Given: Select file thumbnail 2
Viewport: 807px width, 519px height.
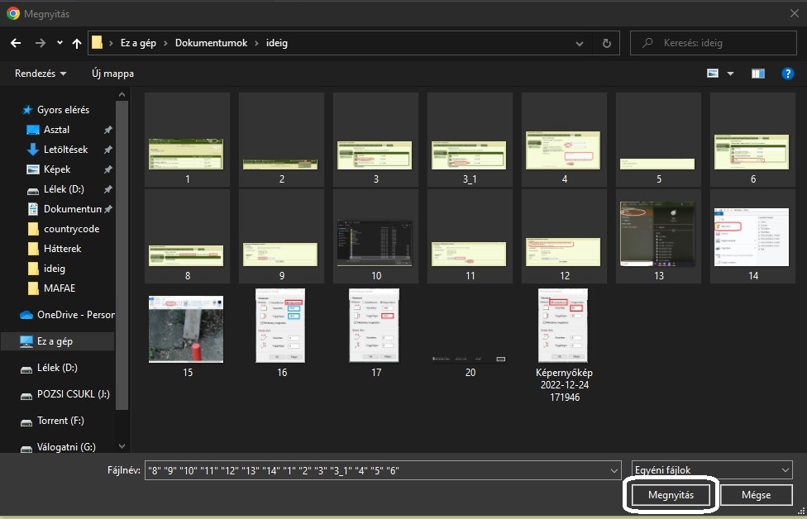Looking at the screenshot, I should [281, 140].
